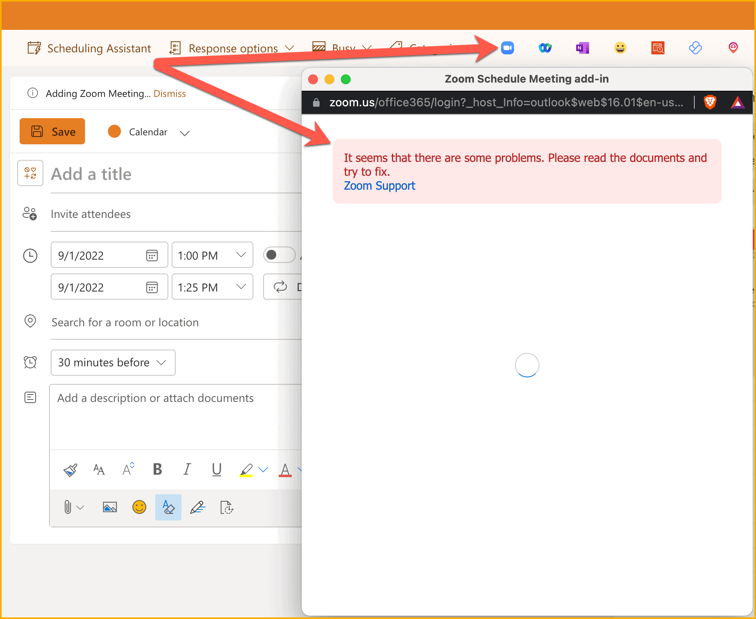Click the attach file paperclip icon
The height and width of the screenshot is (619, 756).
coord(68,507)
